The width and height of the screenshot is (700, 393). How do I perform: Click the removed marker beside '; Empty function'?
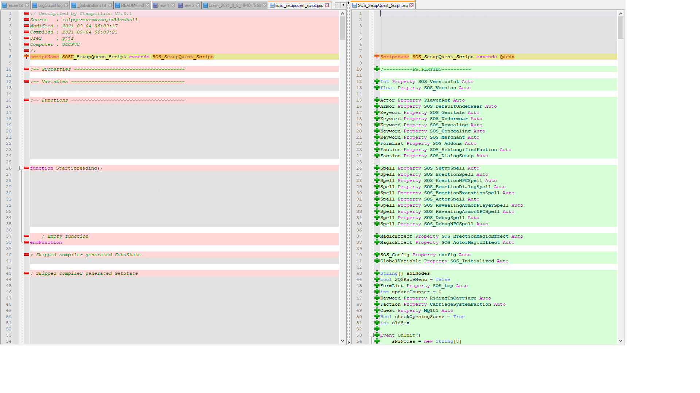click(x=27, y=236)
